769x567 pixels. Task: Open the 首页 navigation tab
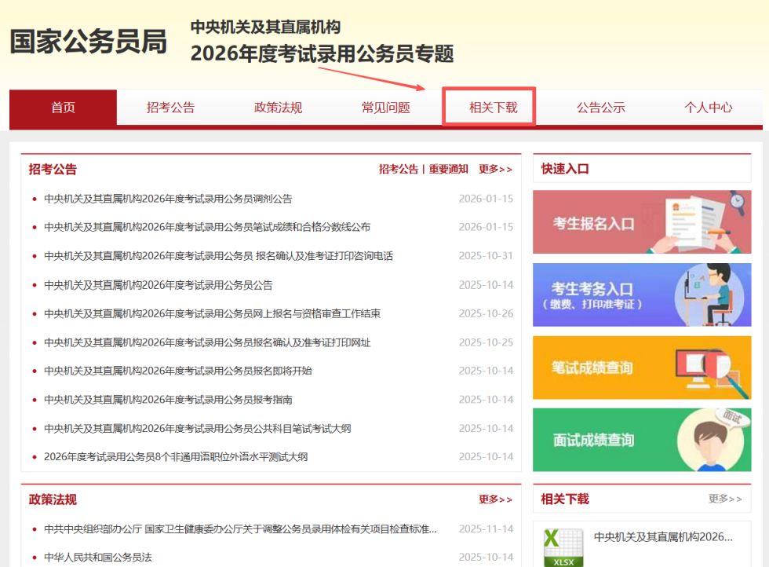(64, 108)
